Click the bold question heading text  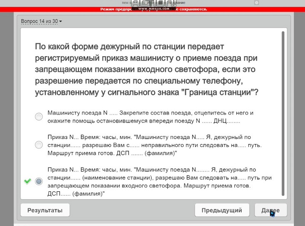(x=146, y=69)
